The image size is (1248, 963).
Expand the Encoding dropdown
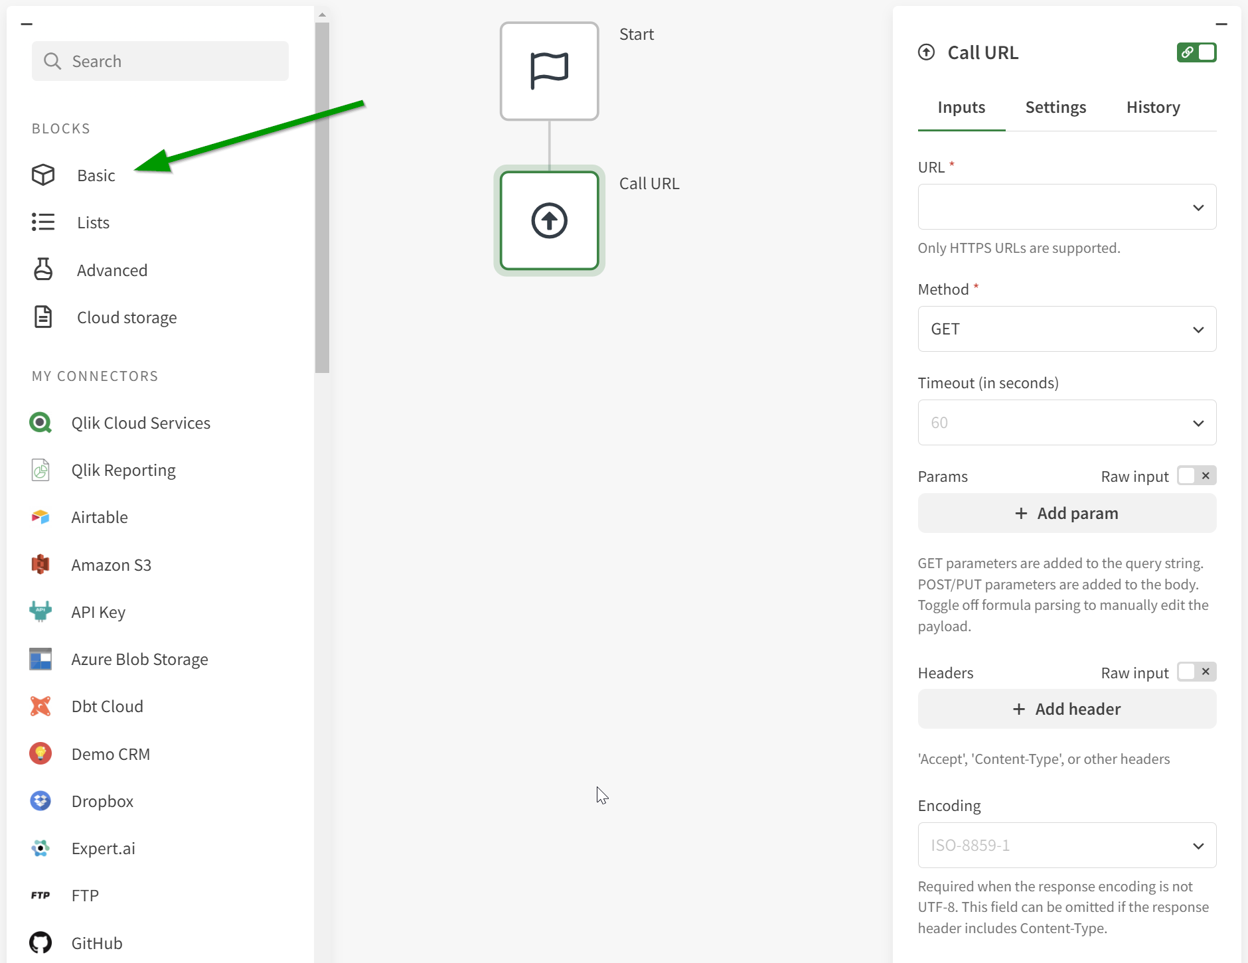[1067, 846]
